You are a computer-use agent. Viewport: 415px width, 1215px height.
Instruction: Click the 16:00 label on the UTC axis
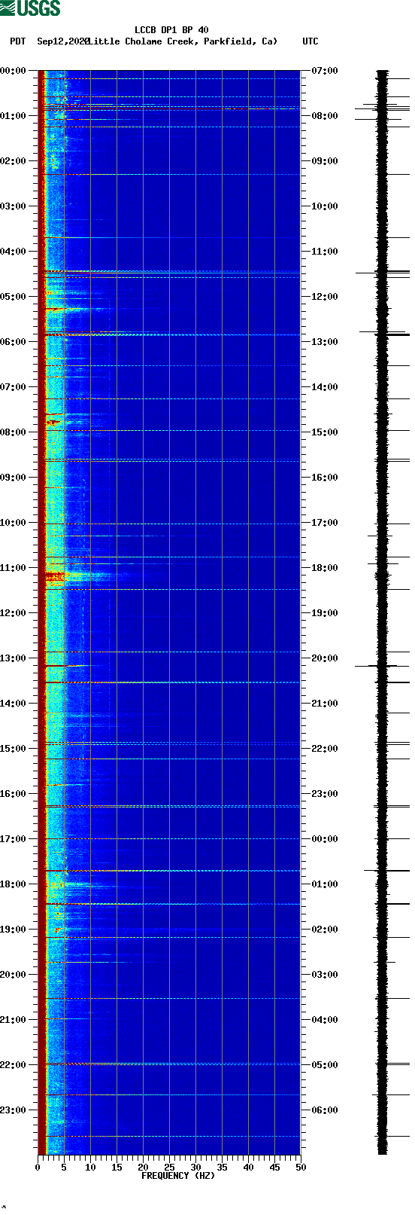pyautogui.click(x=325, y=478)
